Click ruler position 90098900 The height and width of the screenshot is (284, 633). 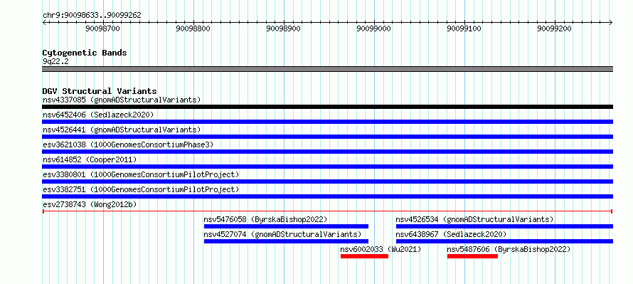coord(284,28)
